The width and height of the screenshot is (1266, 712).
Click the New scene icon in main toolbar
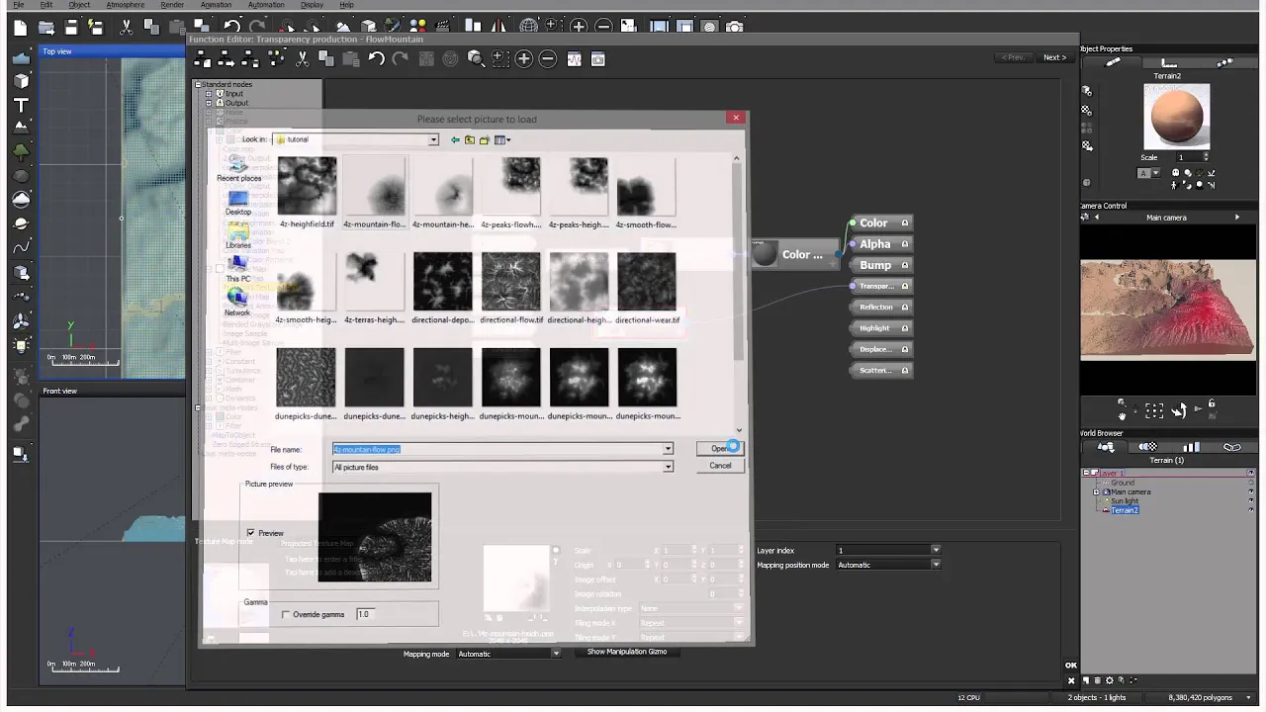click(x=21, y=28)
